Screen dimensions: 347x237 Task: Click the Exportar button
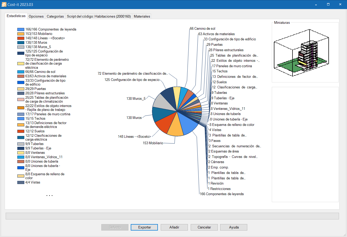pos(144,227)
